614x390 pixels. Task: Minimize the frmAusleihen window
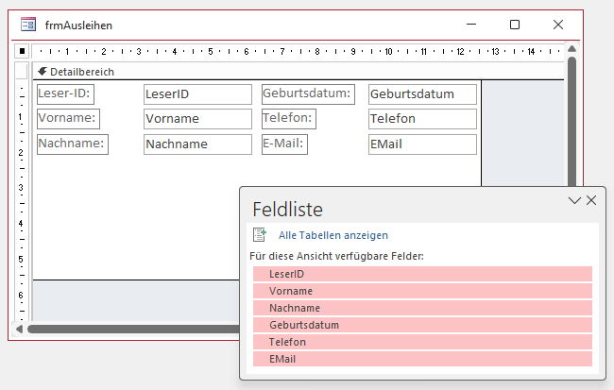pos(471,25)
